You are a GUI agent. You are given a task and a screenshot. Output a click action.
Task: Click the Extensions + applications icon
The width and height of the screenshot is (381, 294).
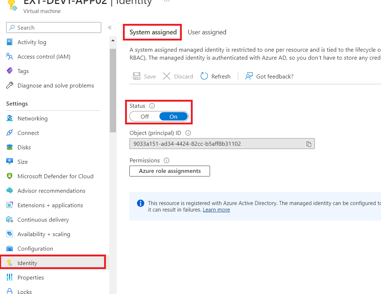click(9, 205)
